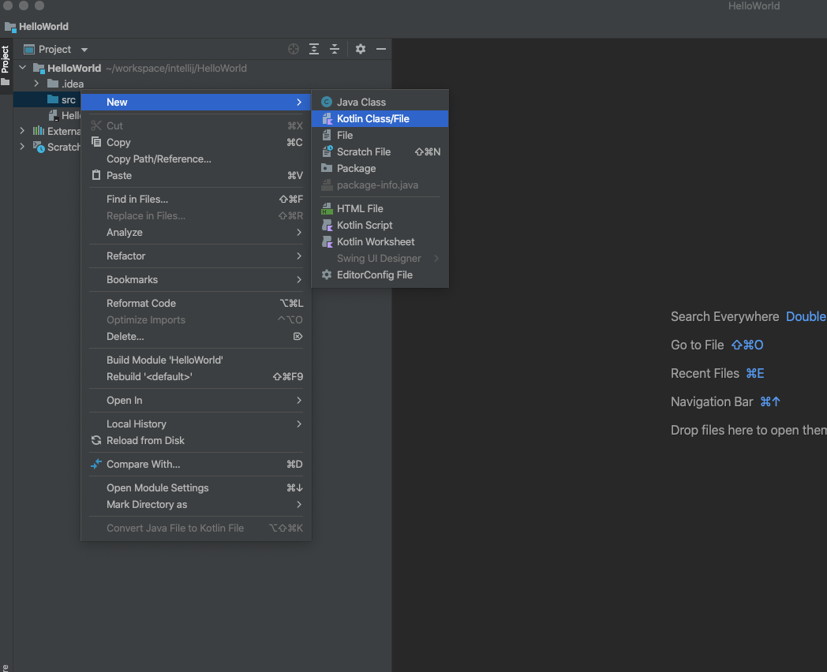The height and width of the screenshot is (672, 827).
Task: Click the Reload from Disk refresh icon
Action: (x=96, y=440)
